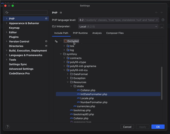Click the project-level icon beside Version Control

pyautogui.click(x=46, y=41)
